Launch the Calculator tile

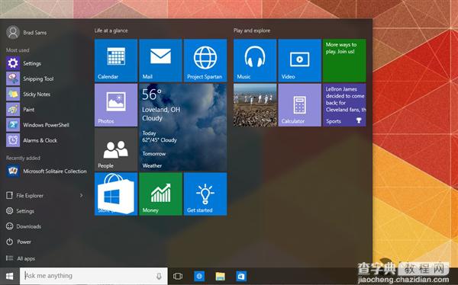(300, 105)
